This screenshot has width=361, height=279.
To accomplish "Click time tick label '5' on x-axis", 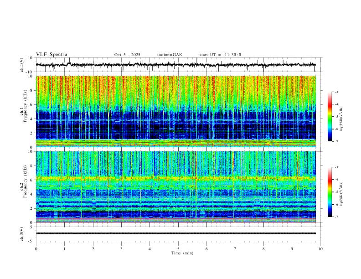I will point(178,249).
